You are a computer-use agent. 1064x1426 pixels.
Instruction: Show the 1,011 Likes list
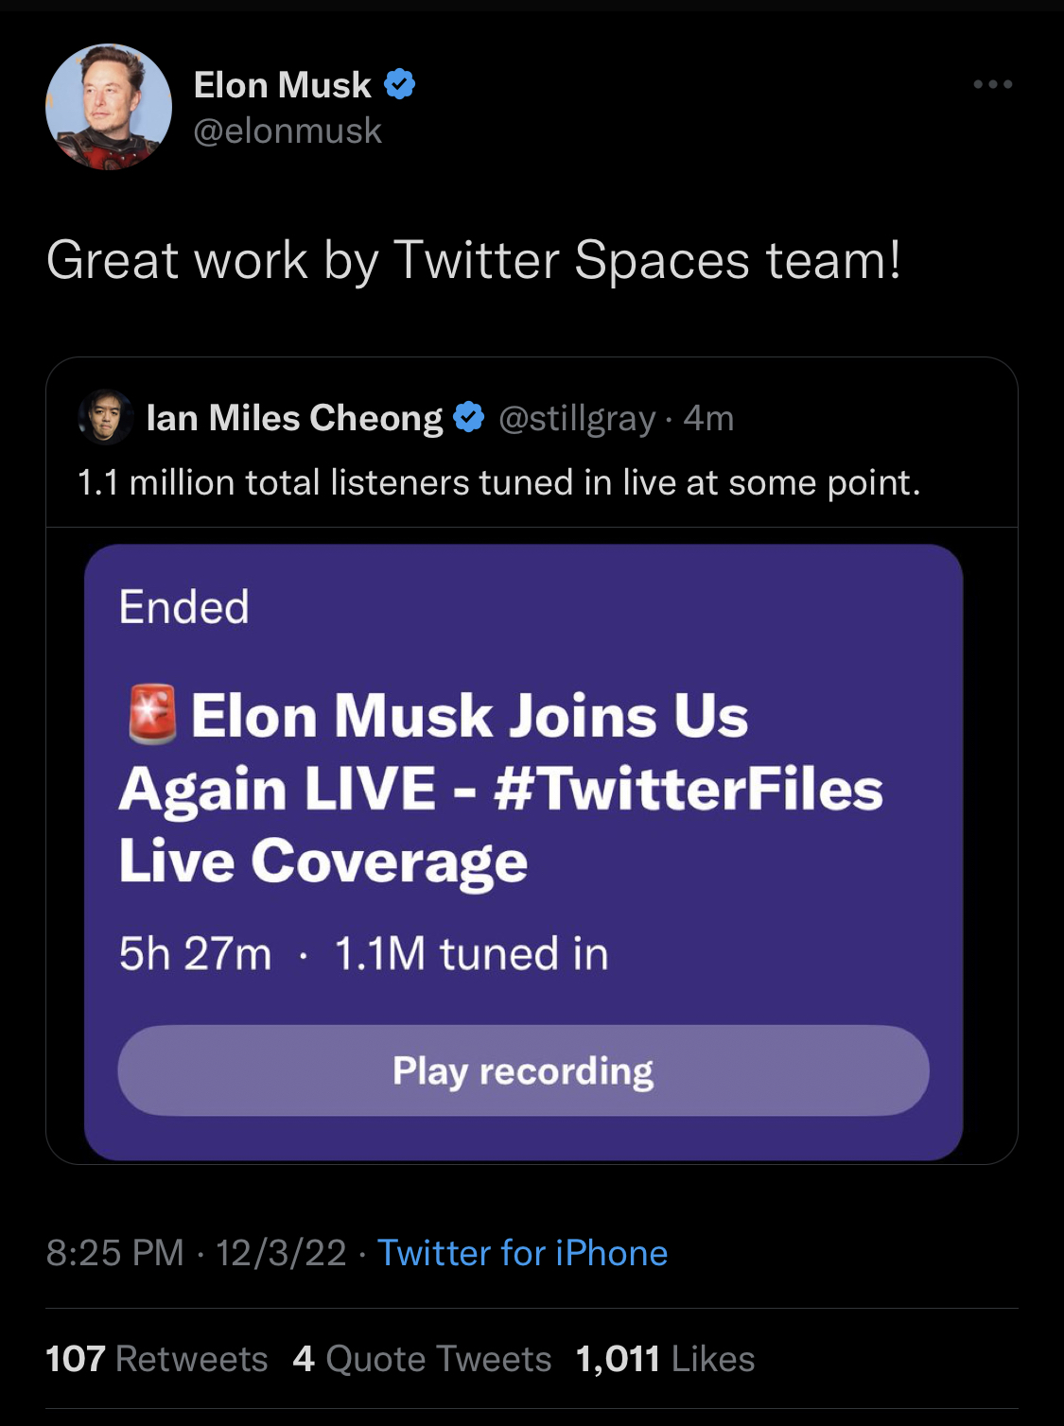point(665,1359)
